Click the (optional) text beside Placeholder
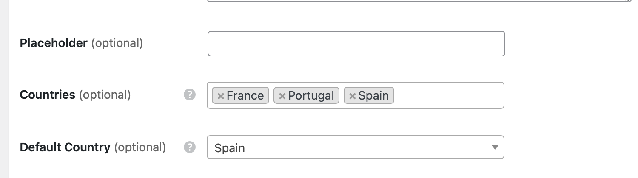Image resolution: width=638 pixels, height=178 pixels. 117,43
